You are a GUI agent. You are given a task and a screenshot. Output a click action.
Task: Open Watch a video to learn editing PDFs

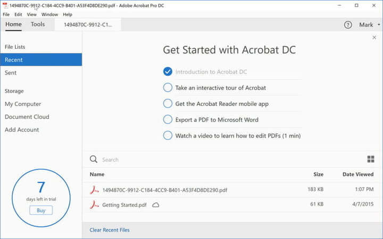(x=238, y=136)
